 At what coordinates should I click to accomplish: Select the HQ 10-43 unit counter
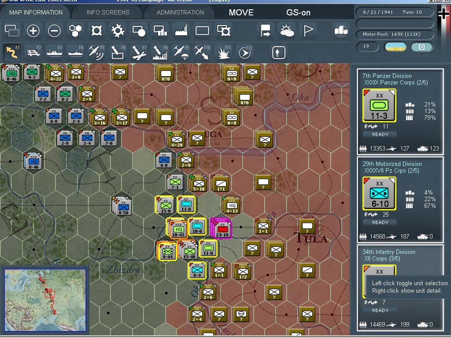pyautogui.click(x=178, y=229)
